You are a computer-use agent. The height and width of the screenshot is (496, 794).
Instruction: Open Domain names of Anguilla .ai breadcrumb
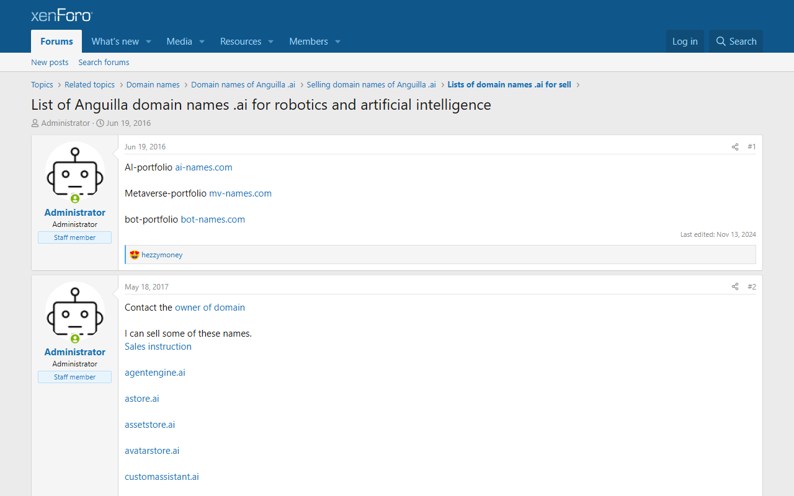(x=243, y=84)
